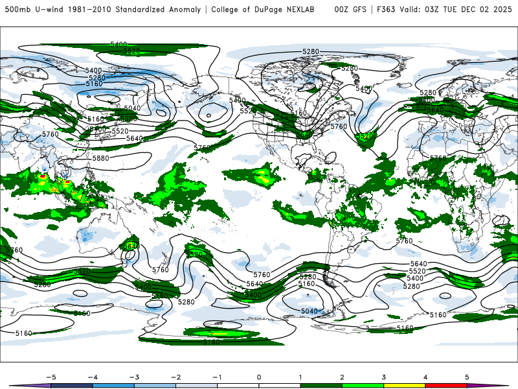Select 'F363 Valid: 03Z TUE DEC 02 2025' text

[444, 10]
